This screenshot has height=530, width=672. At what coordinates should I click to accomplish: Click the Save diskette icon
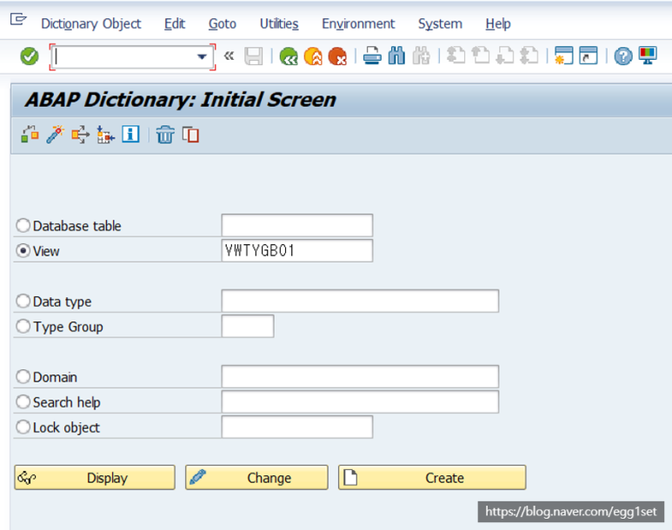coord(253,56)
